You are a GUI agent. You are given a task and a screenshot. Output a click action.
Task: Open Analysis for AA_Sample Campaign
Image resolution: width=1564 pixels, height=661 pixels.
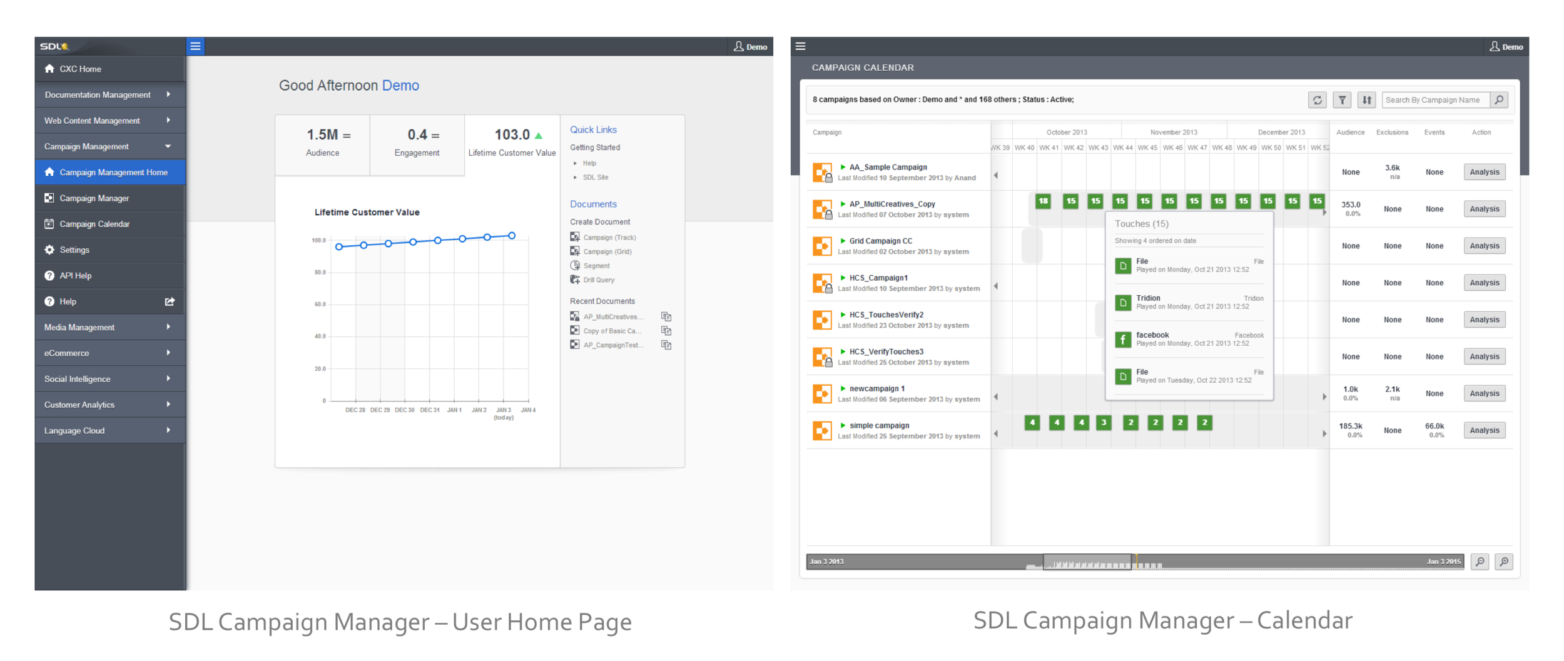pyautogui.click(x=1485, y=172)
